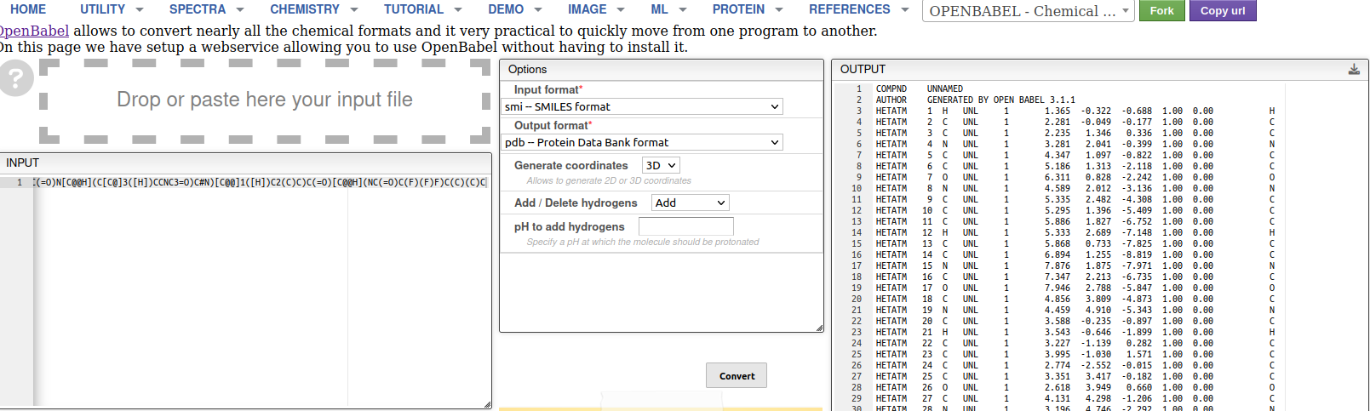This screenshot has width=1370, height=411.
Task: Click the Copy url button
Action: [x=1223, y=11]
